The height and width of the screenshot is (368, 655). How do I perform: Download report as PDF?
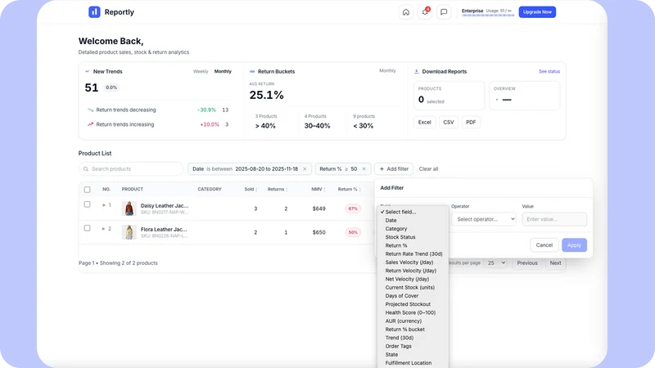tap(471, 122)
